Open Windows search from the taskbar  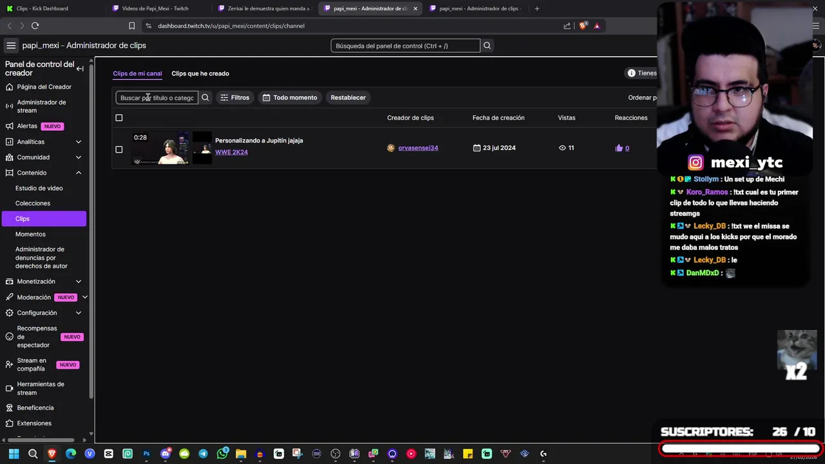tap(33, 454)
